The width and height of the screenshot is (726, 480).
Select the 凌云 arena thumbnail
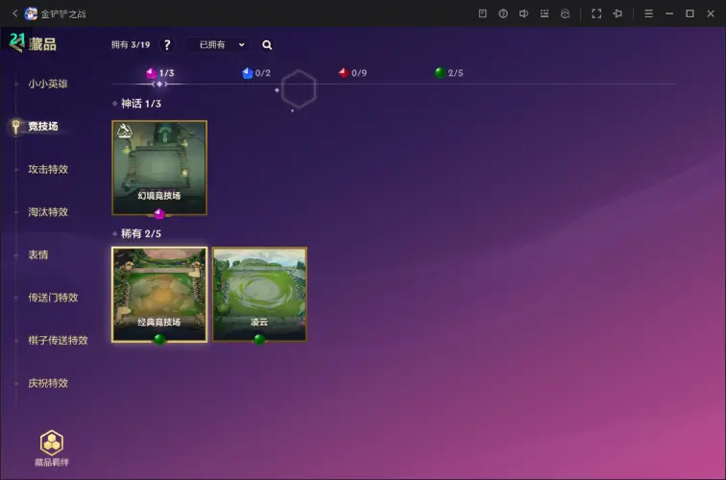pos(259,295)
